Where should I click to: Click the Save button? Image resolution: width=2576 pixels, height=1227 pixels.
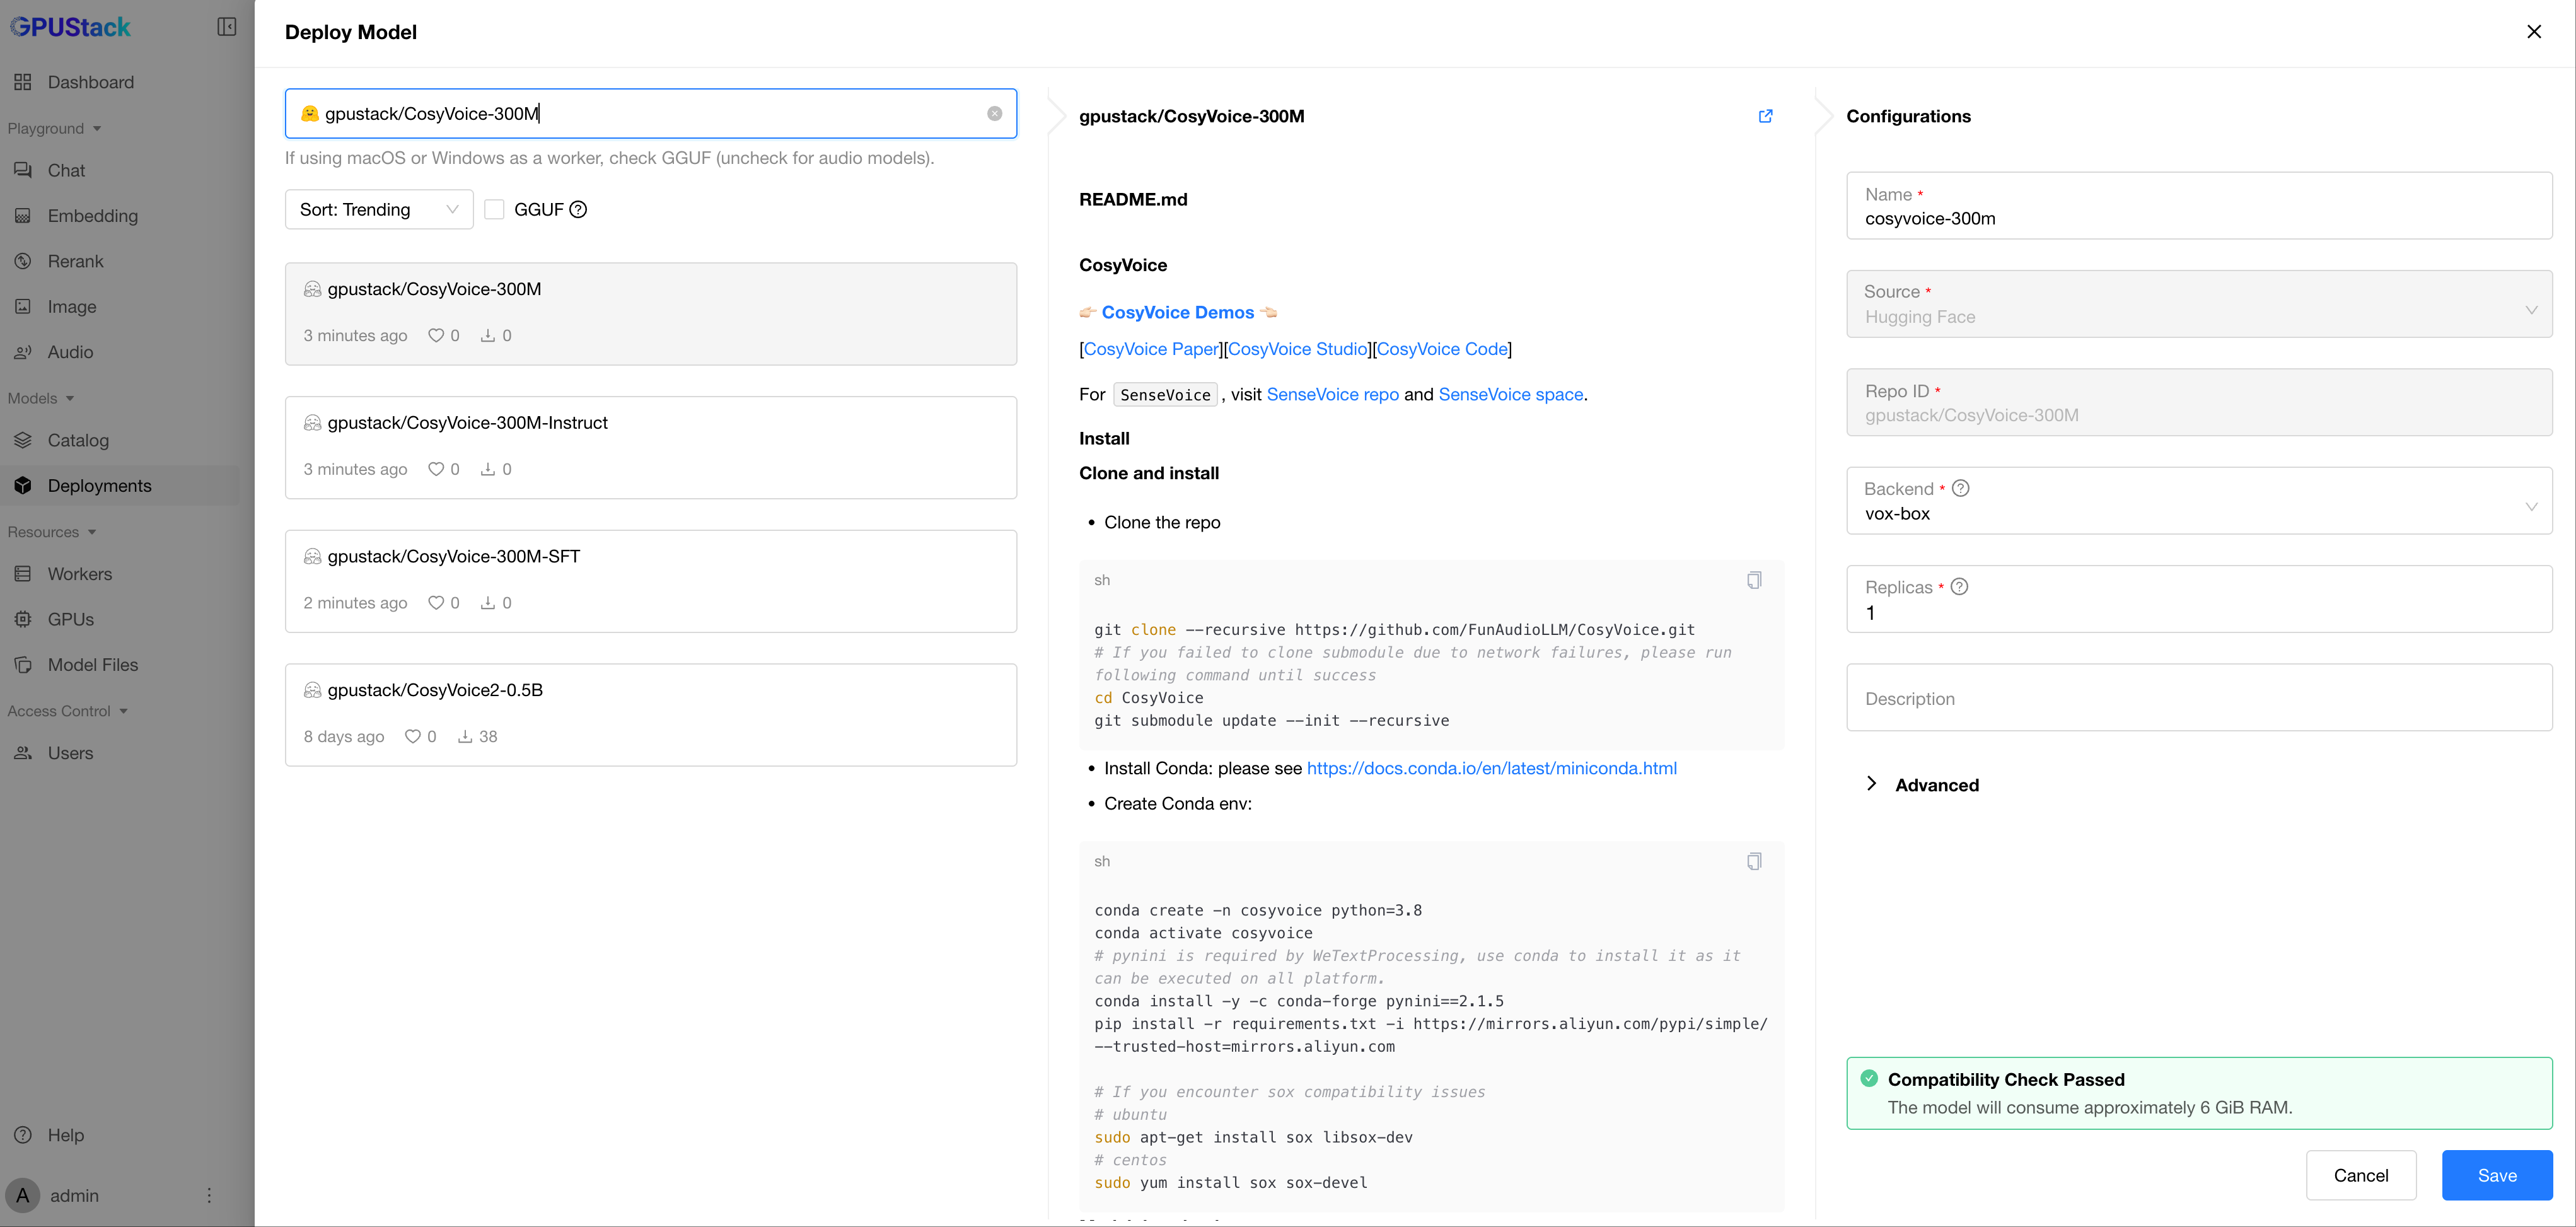[2496, 1175]
